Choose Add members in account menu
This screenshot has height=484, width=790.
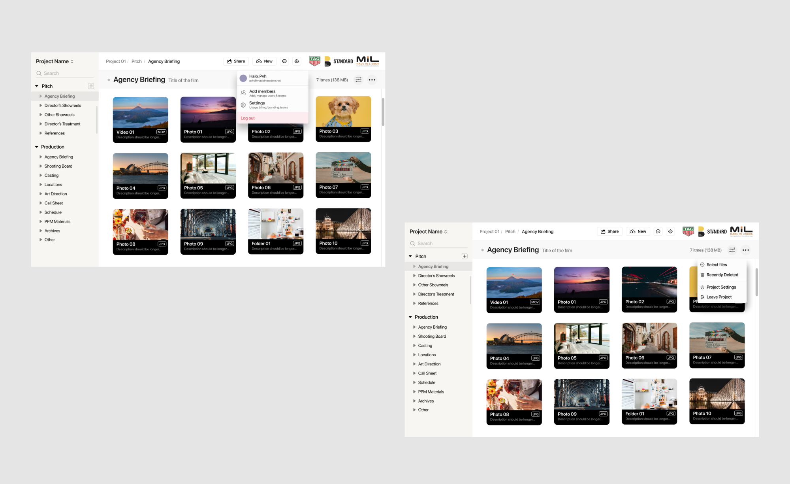coord(262,93)
